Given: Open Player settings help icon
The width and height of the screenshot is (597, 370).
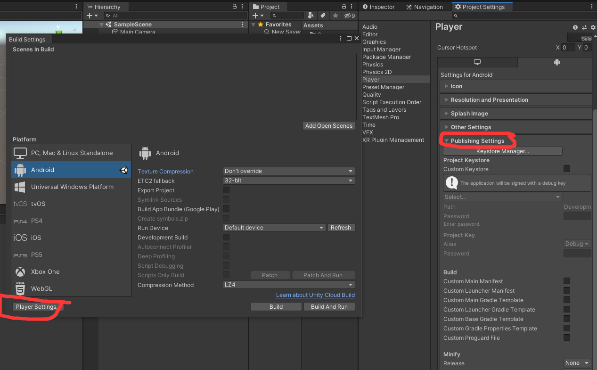Looking at the screenshot, I should 575,27.
